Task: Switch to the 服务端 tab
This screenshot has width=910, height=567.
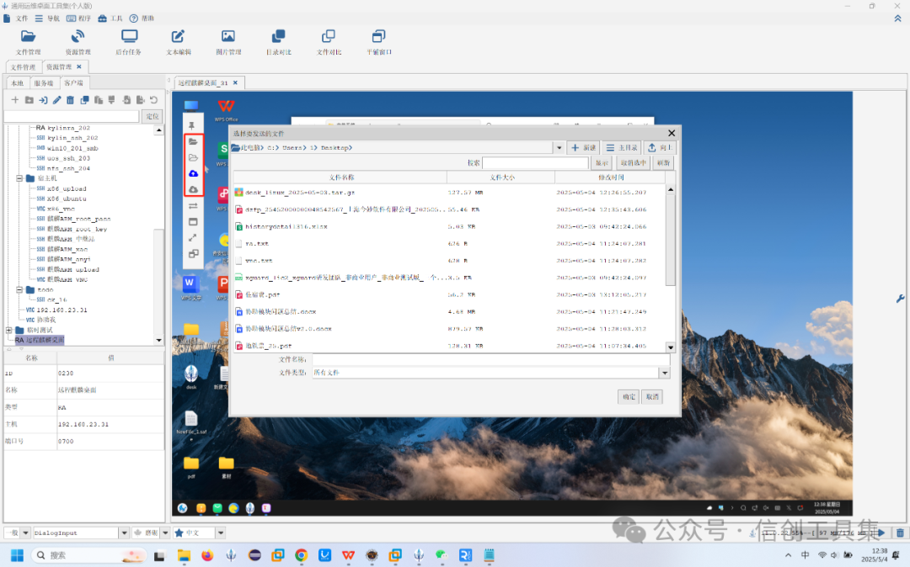Action: tap(44, 82)
